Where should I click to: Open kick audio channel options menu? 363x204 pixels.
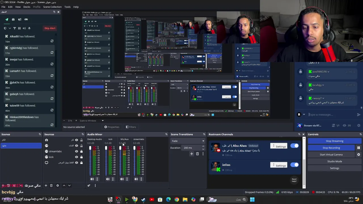point(113,179)
